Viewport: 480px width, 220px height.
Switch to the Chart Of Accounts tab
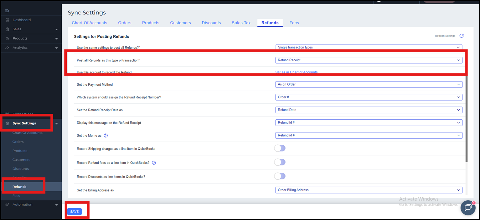tap(89, 23)
